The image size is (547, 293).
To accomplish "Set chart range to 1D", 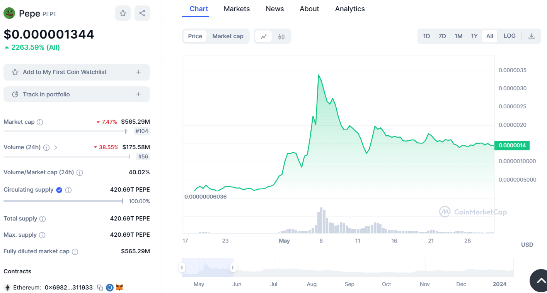I will pos(426,36).
